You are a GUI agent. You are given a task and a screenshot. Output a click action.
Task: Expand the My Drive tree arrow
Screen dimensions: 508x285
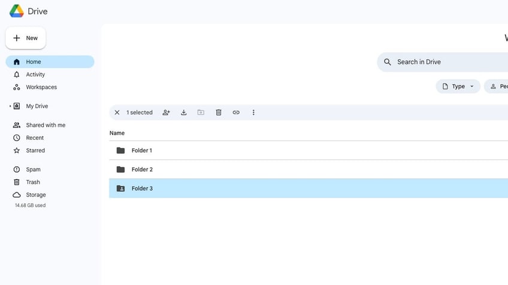pos(10,106)
